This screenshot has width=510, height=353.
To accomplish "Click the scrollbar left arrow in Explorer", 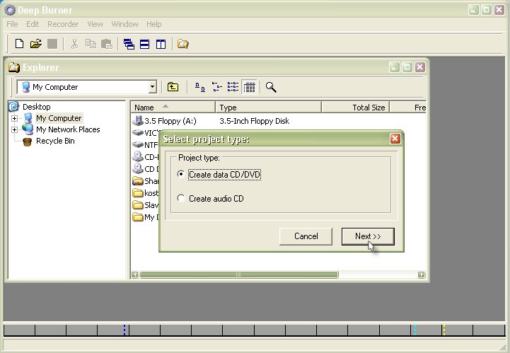I will [x=134, y=274].
